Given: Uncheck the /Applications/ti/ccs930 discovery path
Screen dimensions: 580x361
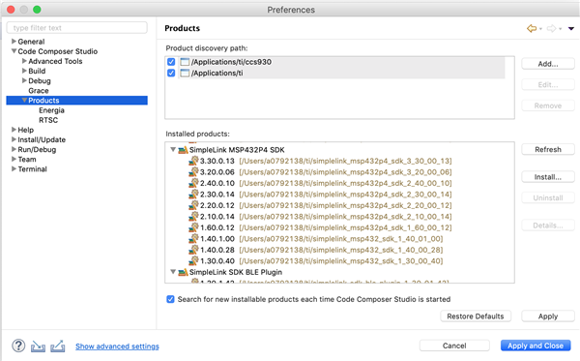Looking at the screenshot, I should pyautogui.click(x=171, y=62).
